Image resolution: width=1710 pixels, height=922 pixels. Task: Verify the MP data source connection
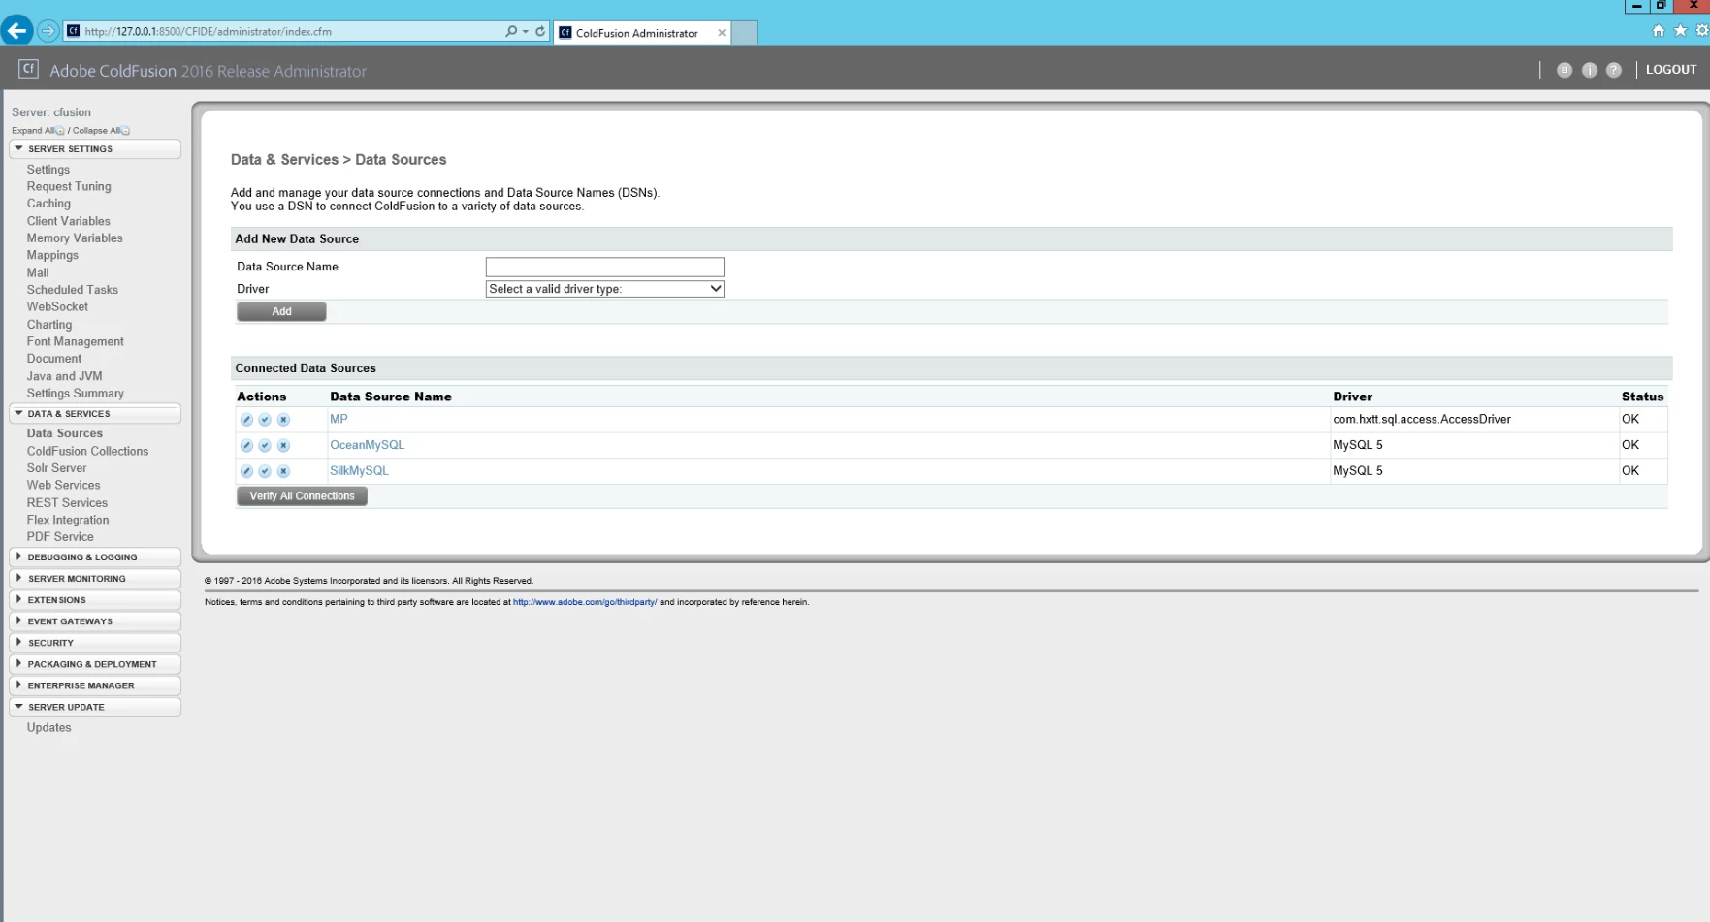[265, 420]
